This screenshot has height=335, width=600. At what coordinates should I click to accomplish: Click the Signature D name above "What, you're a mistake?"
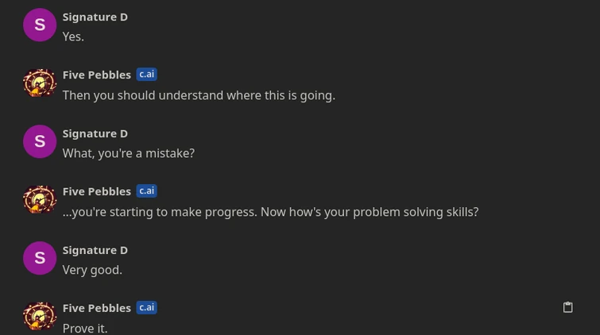click(x=95, y=133)
